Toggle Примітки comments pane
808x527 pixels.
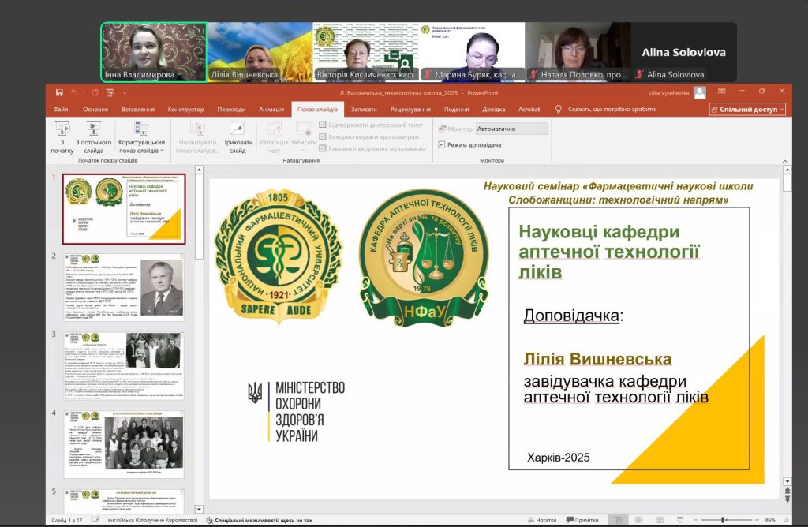coord(582,521)
